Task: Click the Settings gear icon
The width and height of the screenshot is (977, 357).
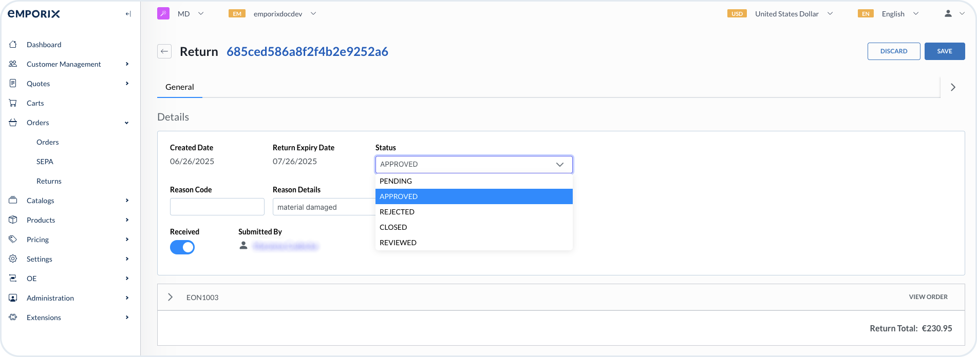Action: 13,259
